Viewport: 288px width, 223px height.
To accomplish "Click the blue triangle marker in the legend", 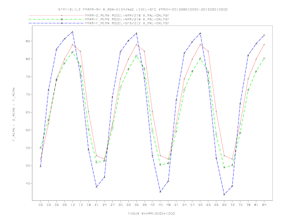I will point(62,23).
